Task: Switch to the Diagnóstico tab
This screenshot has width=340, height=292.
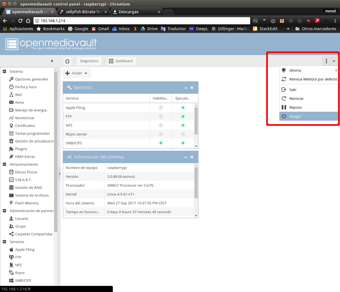Action: click(89, 61)
